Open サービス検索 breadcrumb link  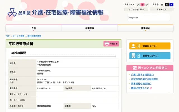point(18,36)
